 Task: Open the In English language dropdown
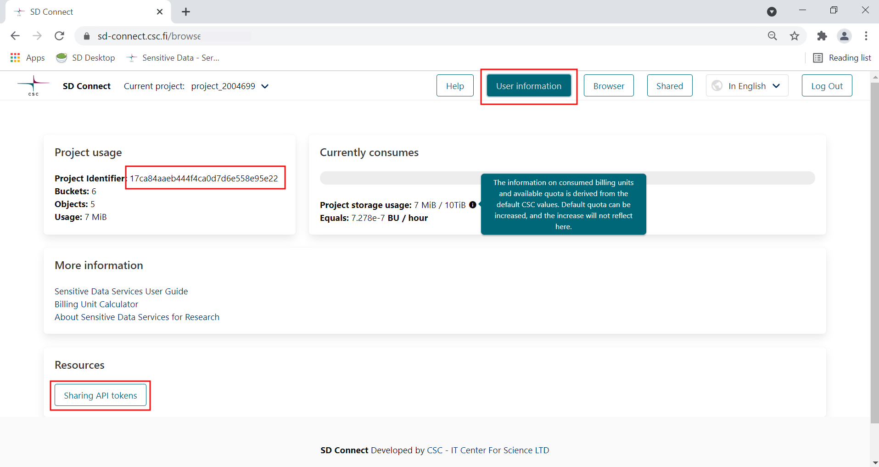pyautogui.click(x=747, y=86)
